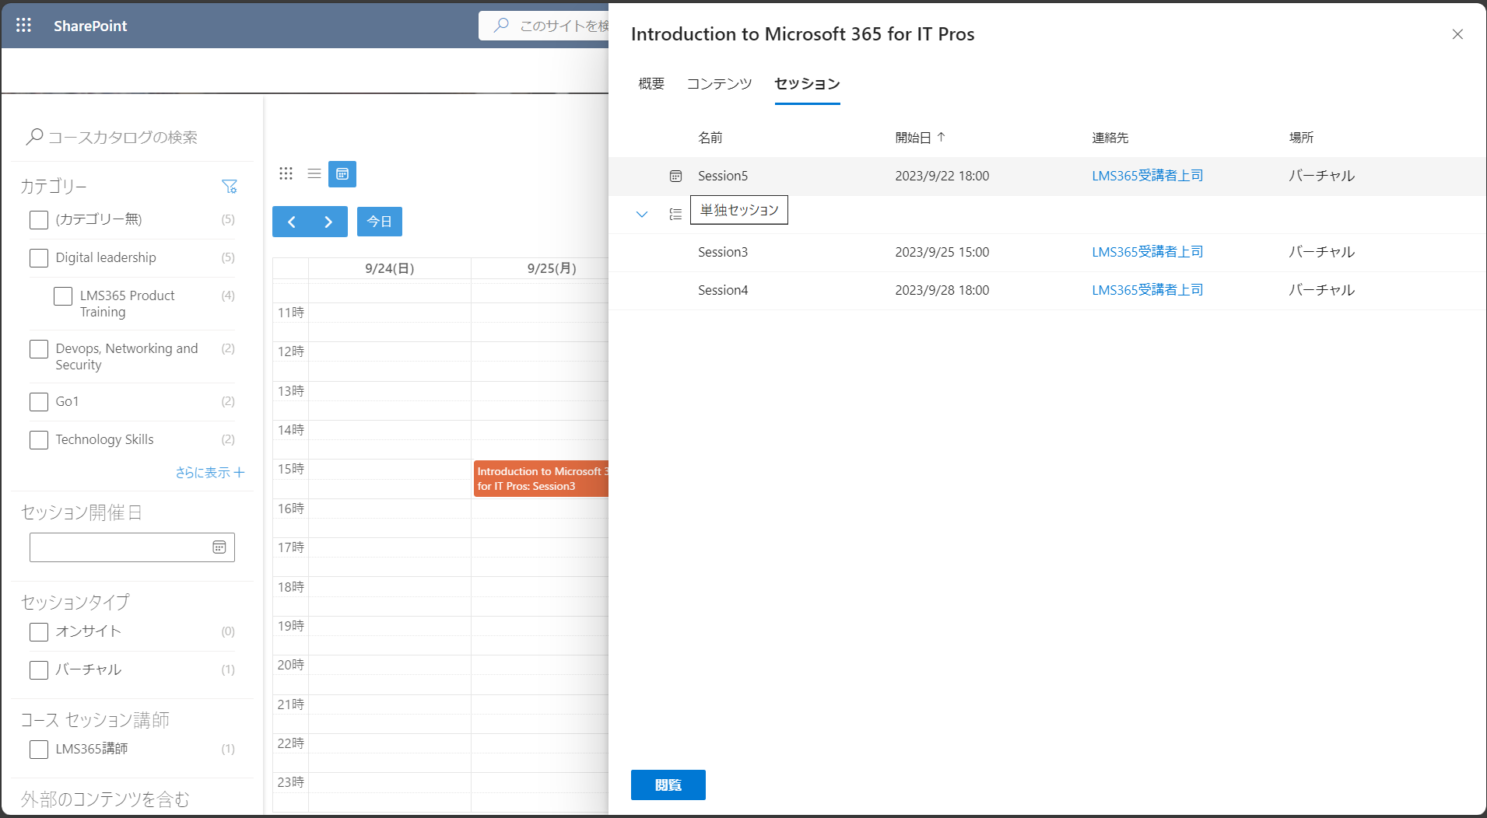The width and height of the screenshot is (1487, 818).
Task: Open the 概要 tab
Action: (x=651, y=83)
